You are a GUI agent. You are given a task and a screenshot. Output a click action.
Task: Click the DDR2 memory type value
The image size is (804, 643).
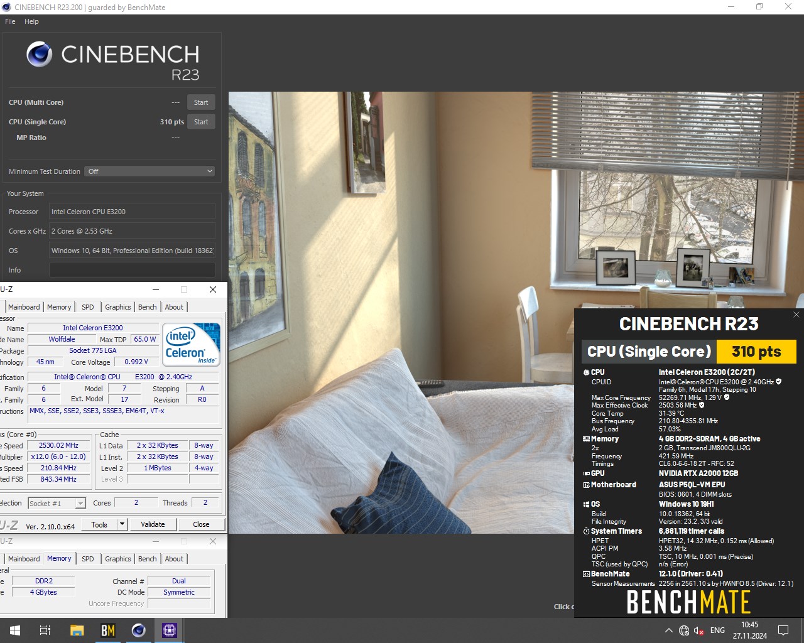[x=44, y=581]
